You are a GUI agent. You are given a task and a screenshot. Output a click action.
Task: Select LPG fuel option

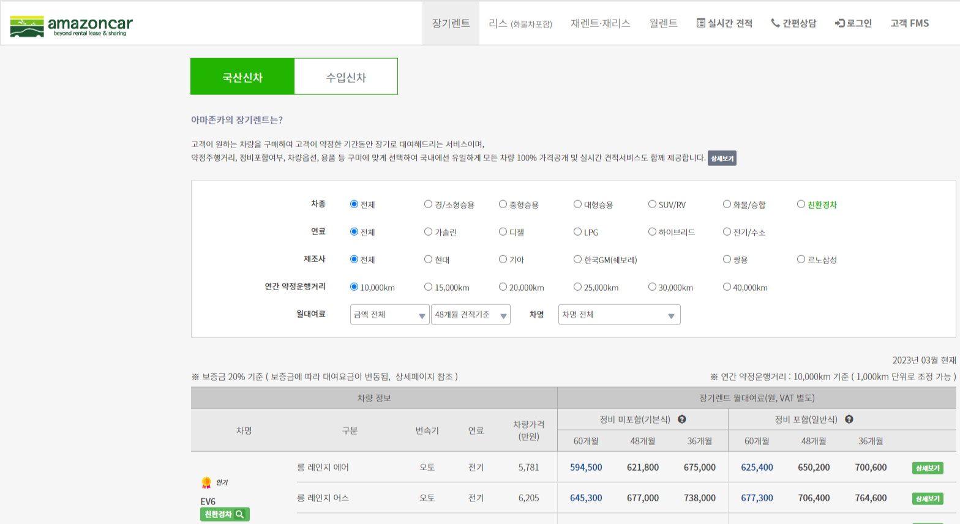[577, 231]
